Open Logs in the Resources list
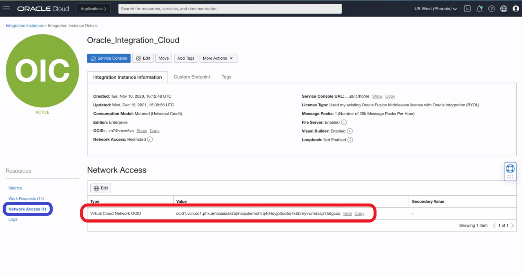The width and height of the screenshot is (522, 276). tap(13, 219)
